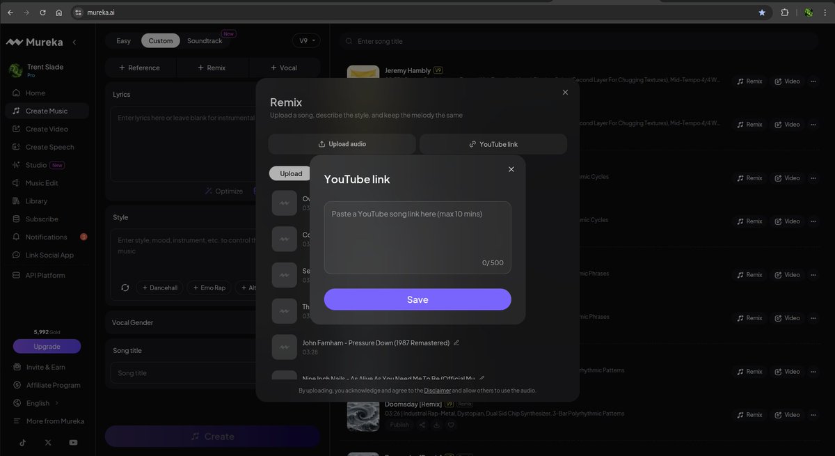
Task: Open Invite & Earn
Action: pos(45,367)
